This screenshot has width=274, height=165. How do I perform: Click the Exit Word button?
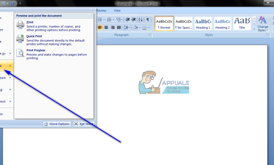pos(84,124)
